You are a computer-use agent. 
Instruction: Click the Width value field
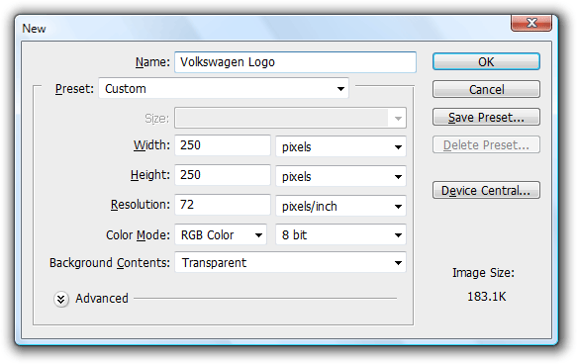(x=223, y=145)
